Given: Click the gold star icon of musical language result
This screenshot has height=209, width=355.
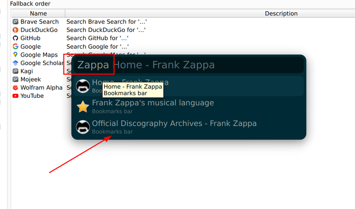Looking at the screenshot, I should 83,106.
